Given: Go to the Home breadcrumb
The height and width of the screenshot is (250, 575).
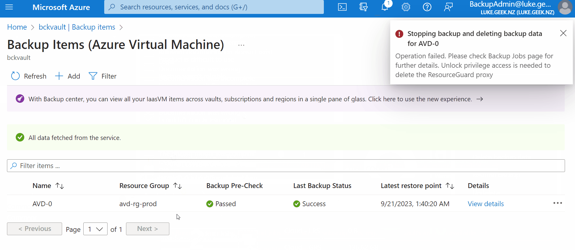Looking at the screenshot, I should [17, 27].
